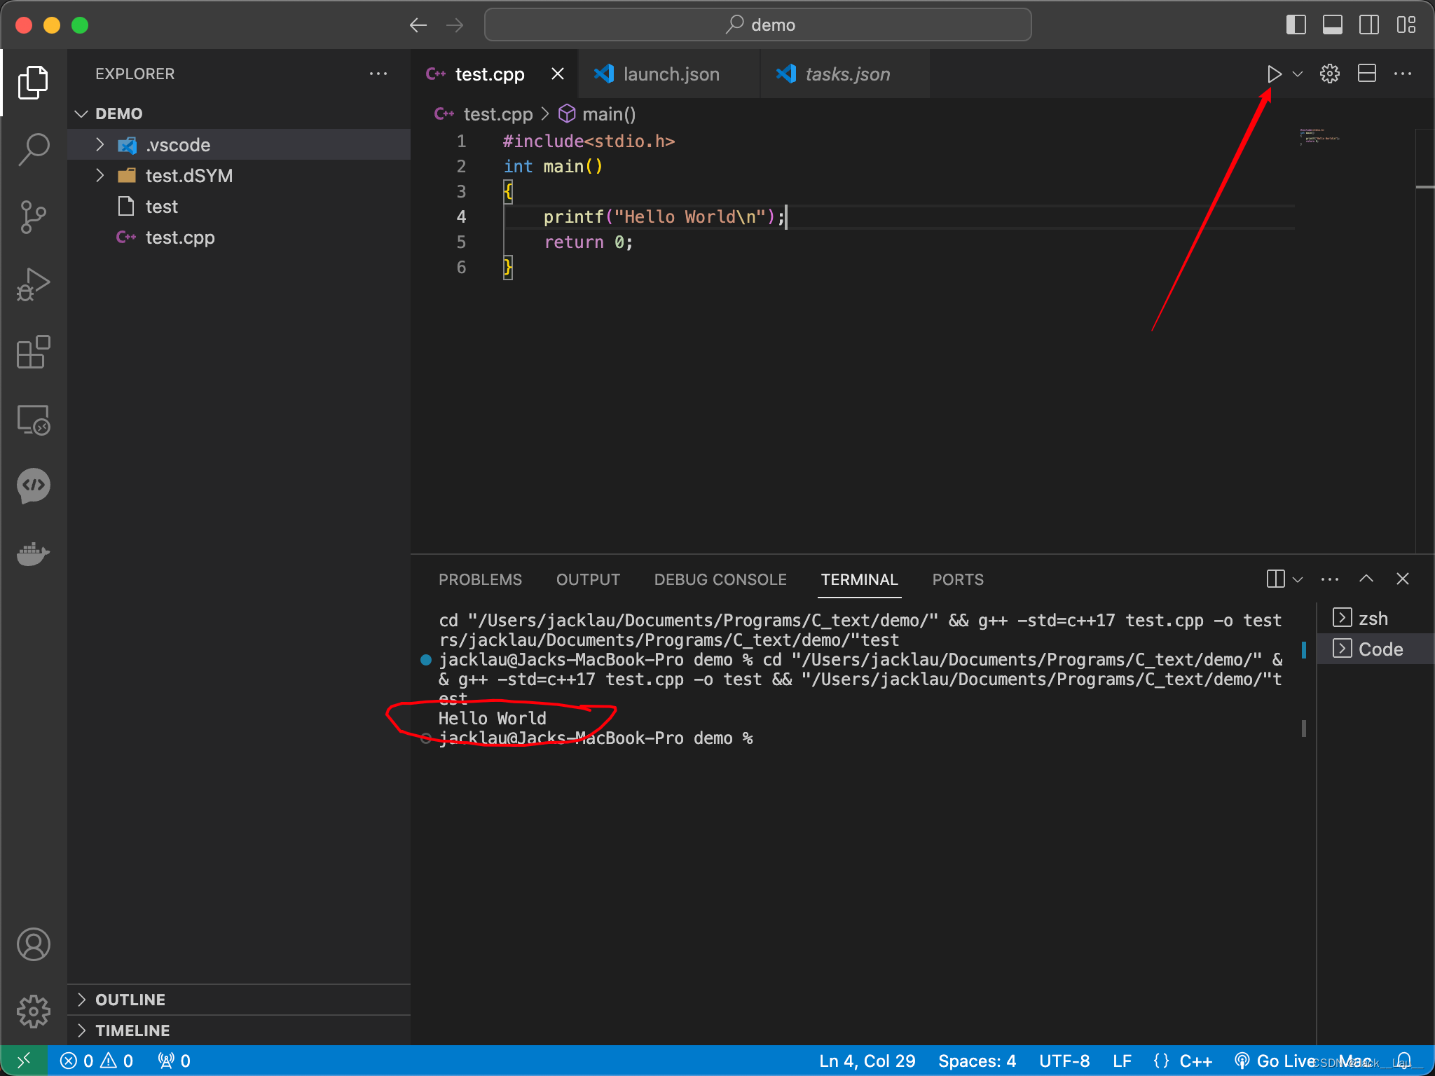Toggle the secondary side bar layout button

pos(1368,25)
